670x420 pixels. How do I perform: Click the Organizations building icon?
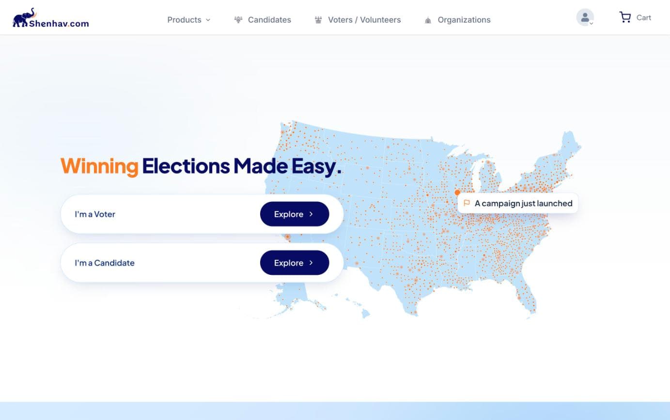[428, 20]
